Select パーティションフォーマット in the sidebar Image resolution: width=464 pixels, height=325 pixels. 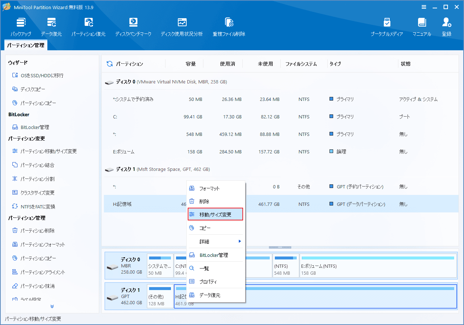point(39,244)
